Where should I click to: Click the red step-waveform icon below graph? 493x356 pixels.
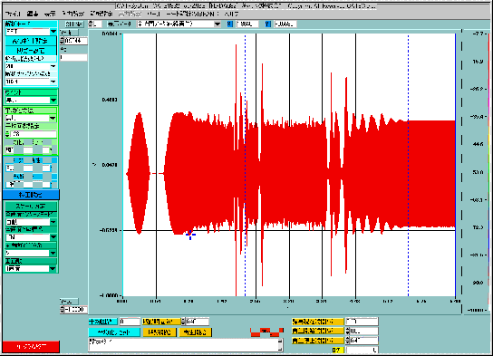point(267,332)
